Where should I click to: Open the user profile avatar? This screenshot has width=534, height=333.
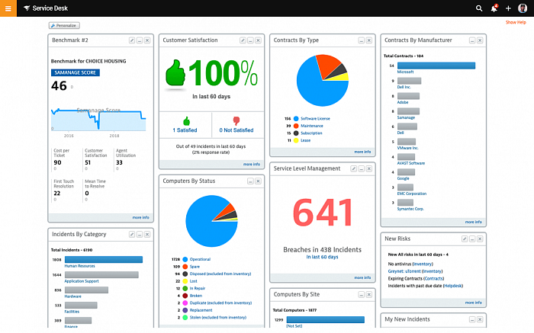[x=523, y=8]
